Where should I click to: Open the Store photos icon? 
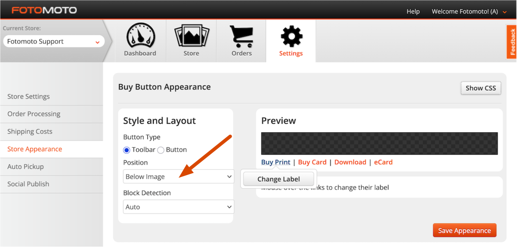tap(191, 36)
